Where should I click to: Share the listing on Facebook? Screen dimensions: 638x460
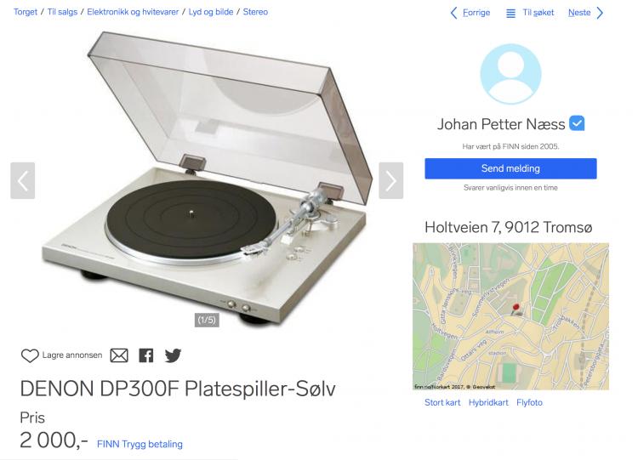(146, 356)
